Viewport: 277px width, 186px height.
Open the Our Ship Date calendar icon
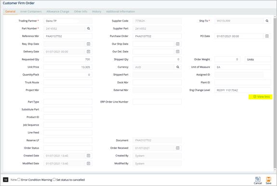(x=178, y=44)
